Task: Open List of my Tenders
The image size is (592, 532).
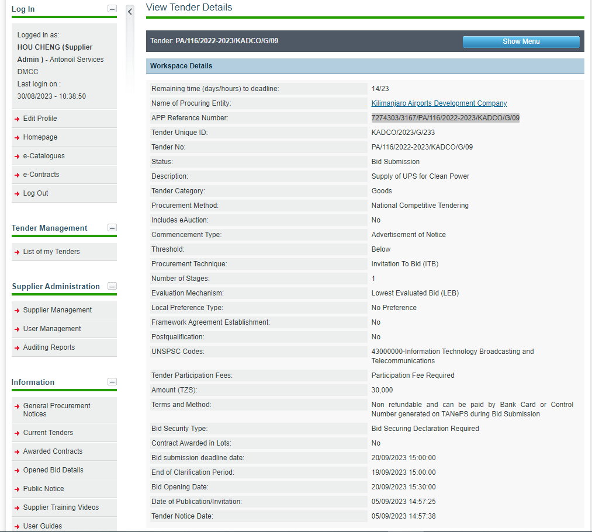Action: 51,252
